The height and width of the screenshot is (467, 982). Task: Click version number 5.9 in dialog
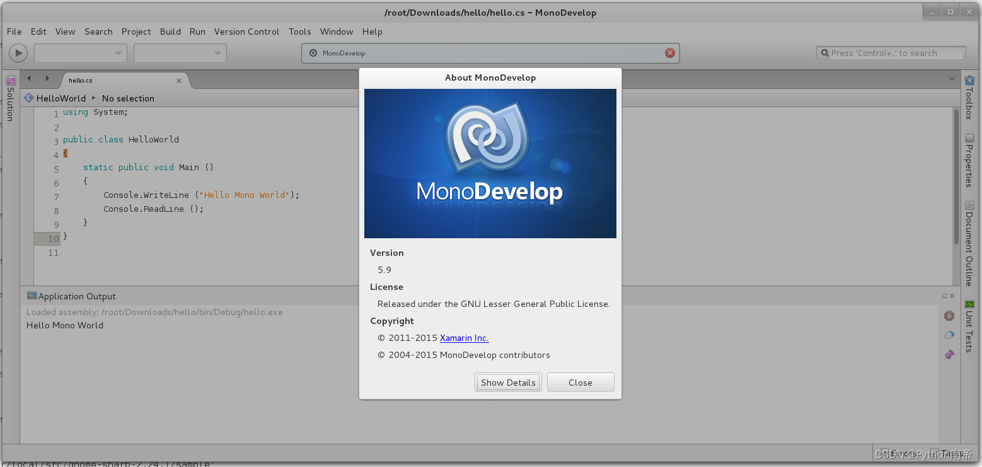coord(384,270)
